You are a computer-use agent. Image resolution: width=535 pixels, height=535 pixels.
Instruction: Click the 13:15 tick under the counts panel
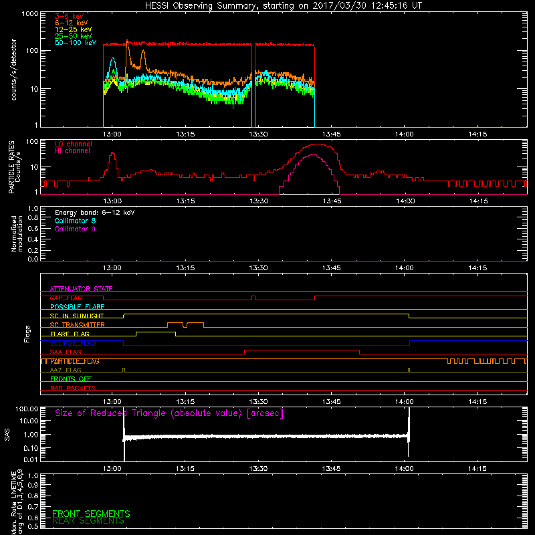[x=185, y=134]
